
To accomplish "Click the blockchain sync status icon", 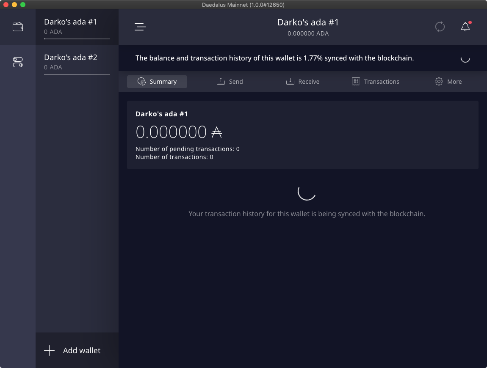I will click(440, 27).
